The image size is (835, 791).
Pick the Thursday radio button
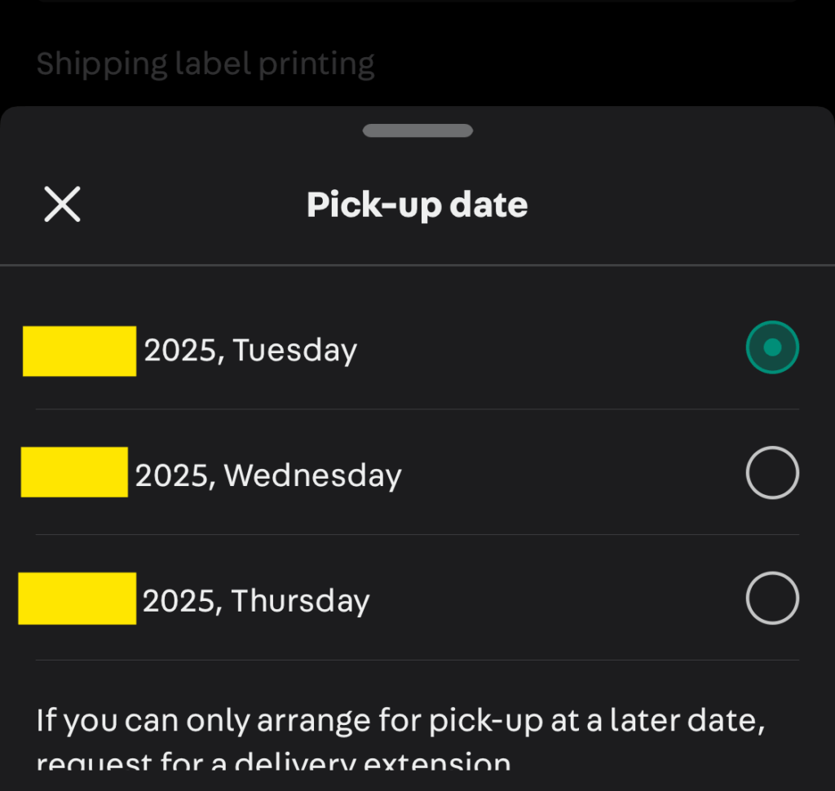[771, 599]
